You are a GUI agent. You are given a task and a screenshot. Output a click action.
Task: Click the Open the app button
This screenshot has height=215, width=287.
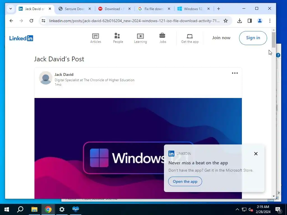click(185, 181)
